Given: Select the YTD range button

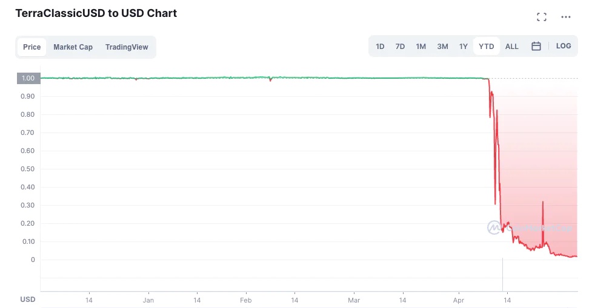Looking at the screenshot, I should 486,46.
